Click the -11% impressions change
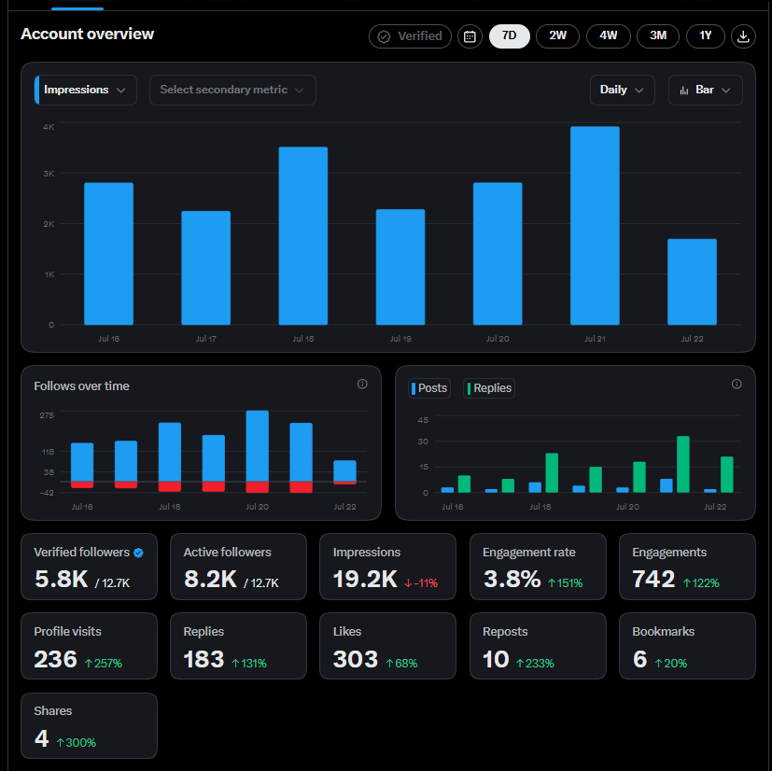The image size is (772, 771). (421, 583)
